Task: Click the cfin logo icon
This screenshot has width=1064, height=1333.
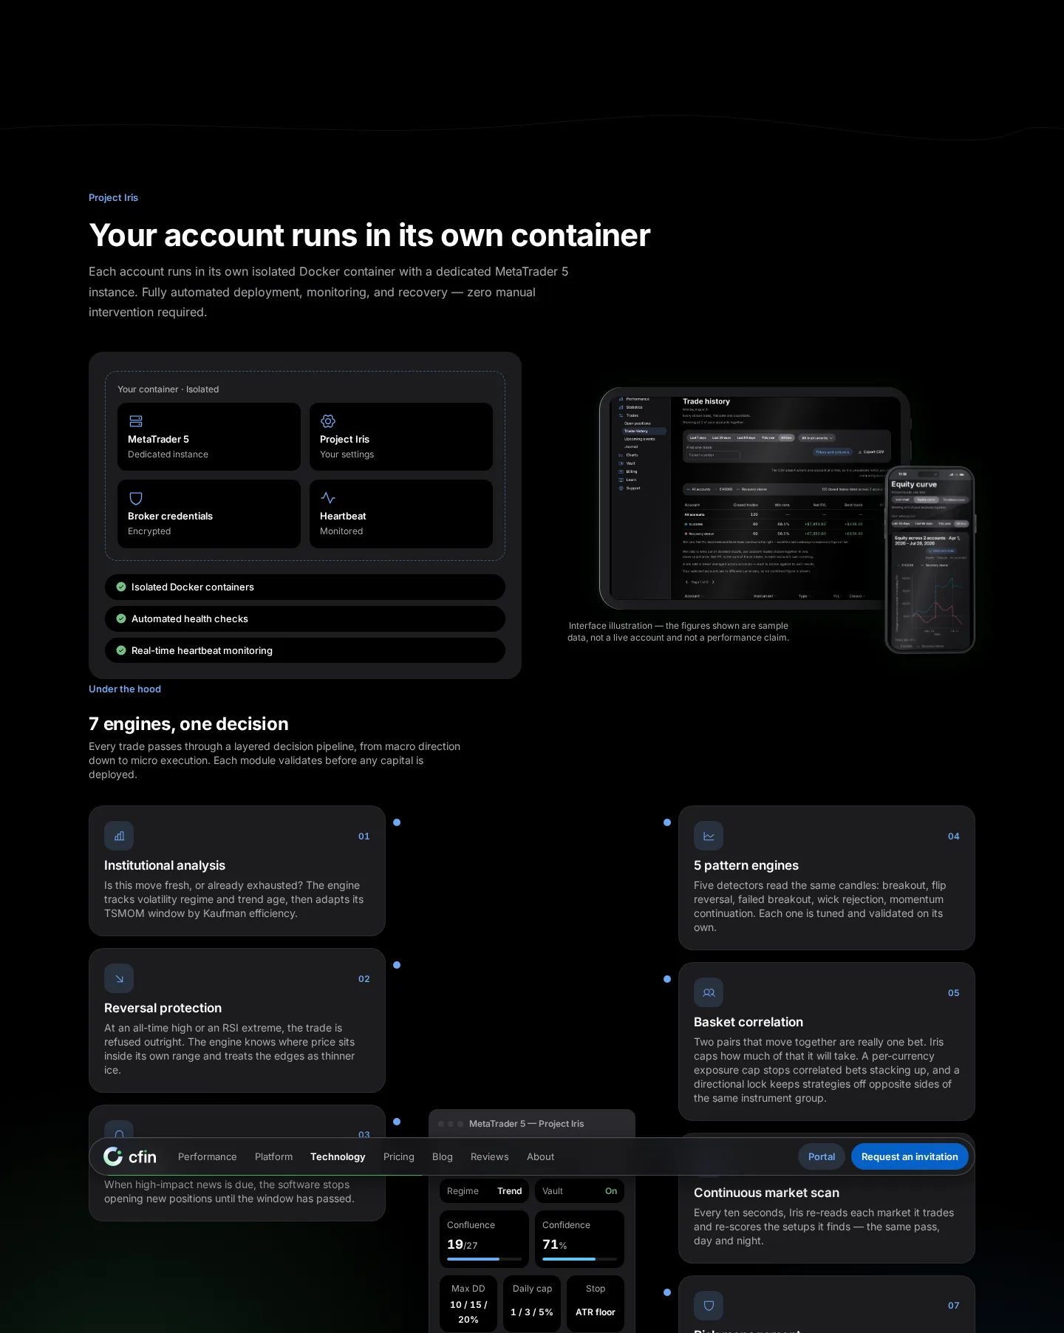Action: 113,1156
